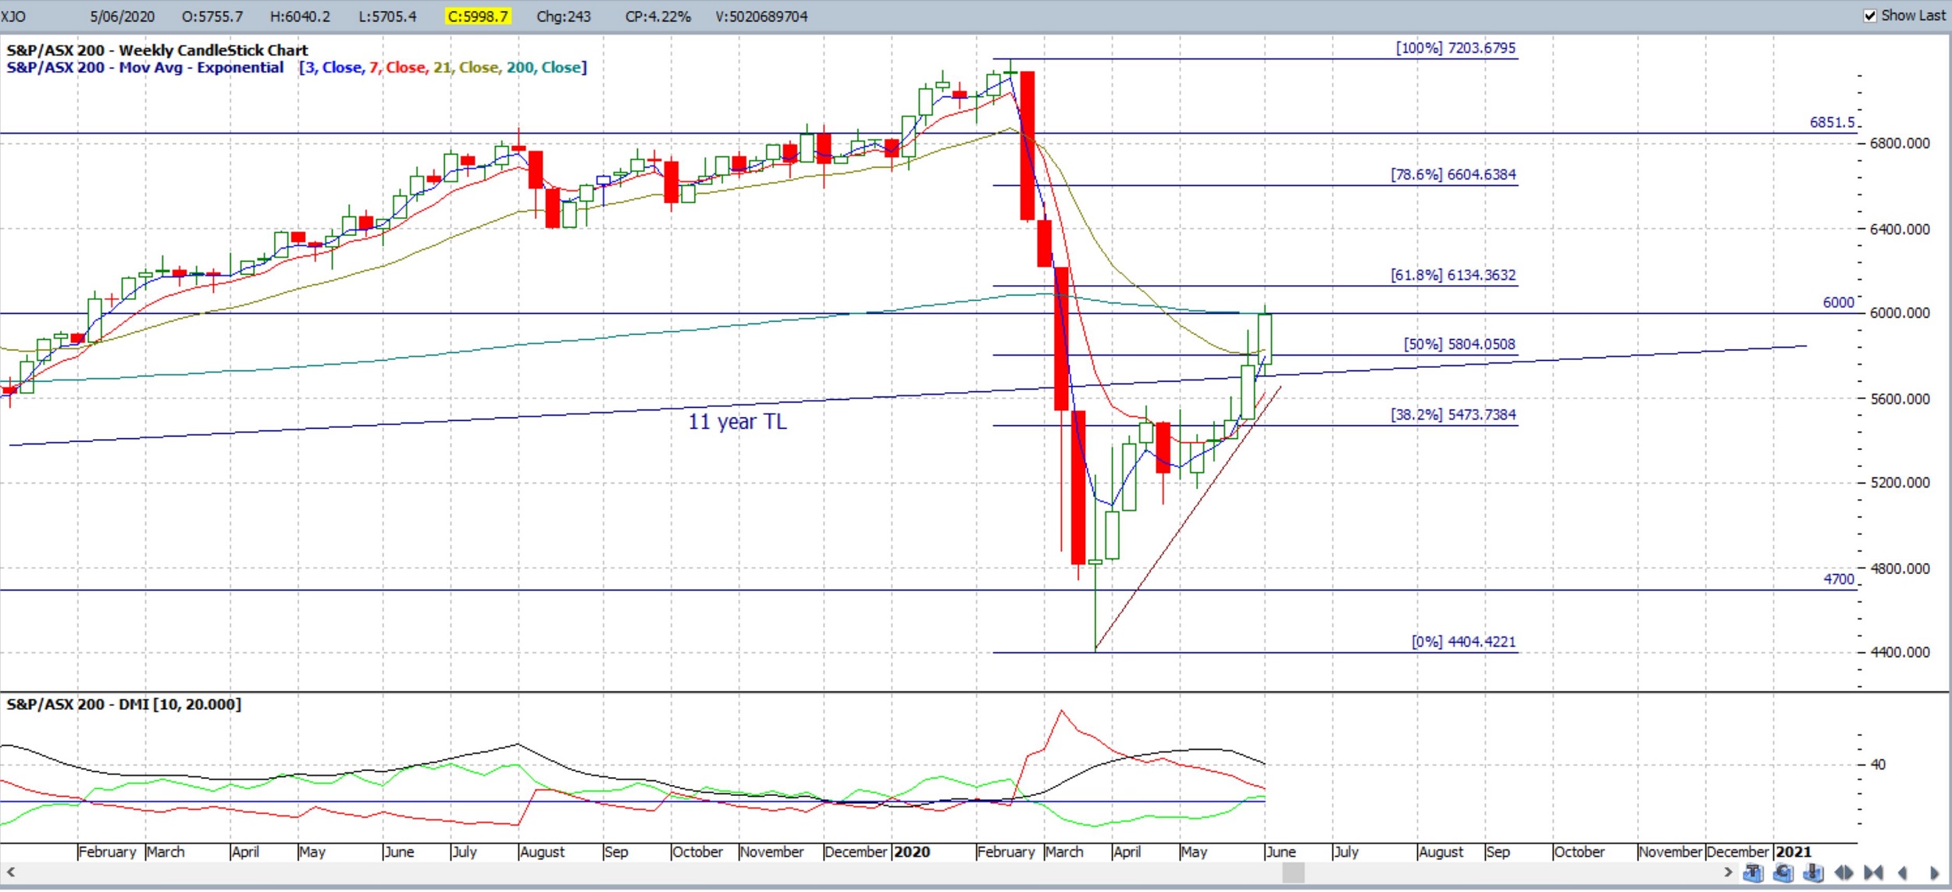Click the 2020 year marker on time axis
This screenshot has height=892, width=1952.
[912, 852]
